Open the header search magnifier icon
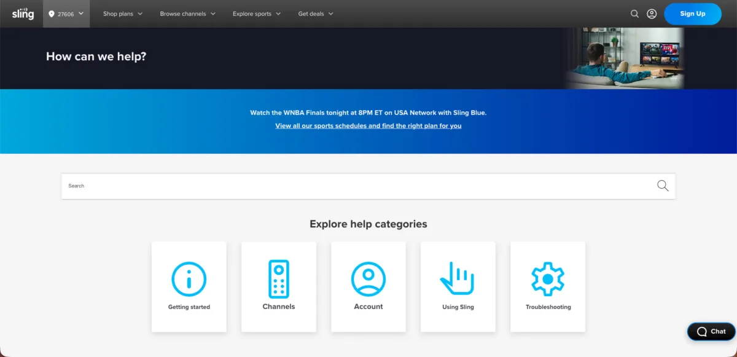 pos(634,14)
